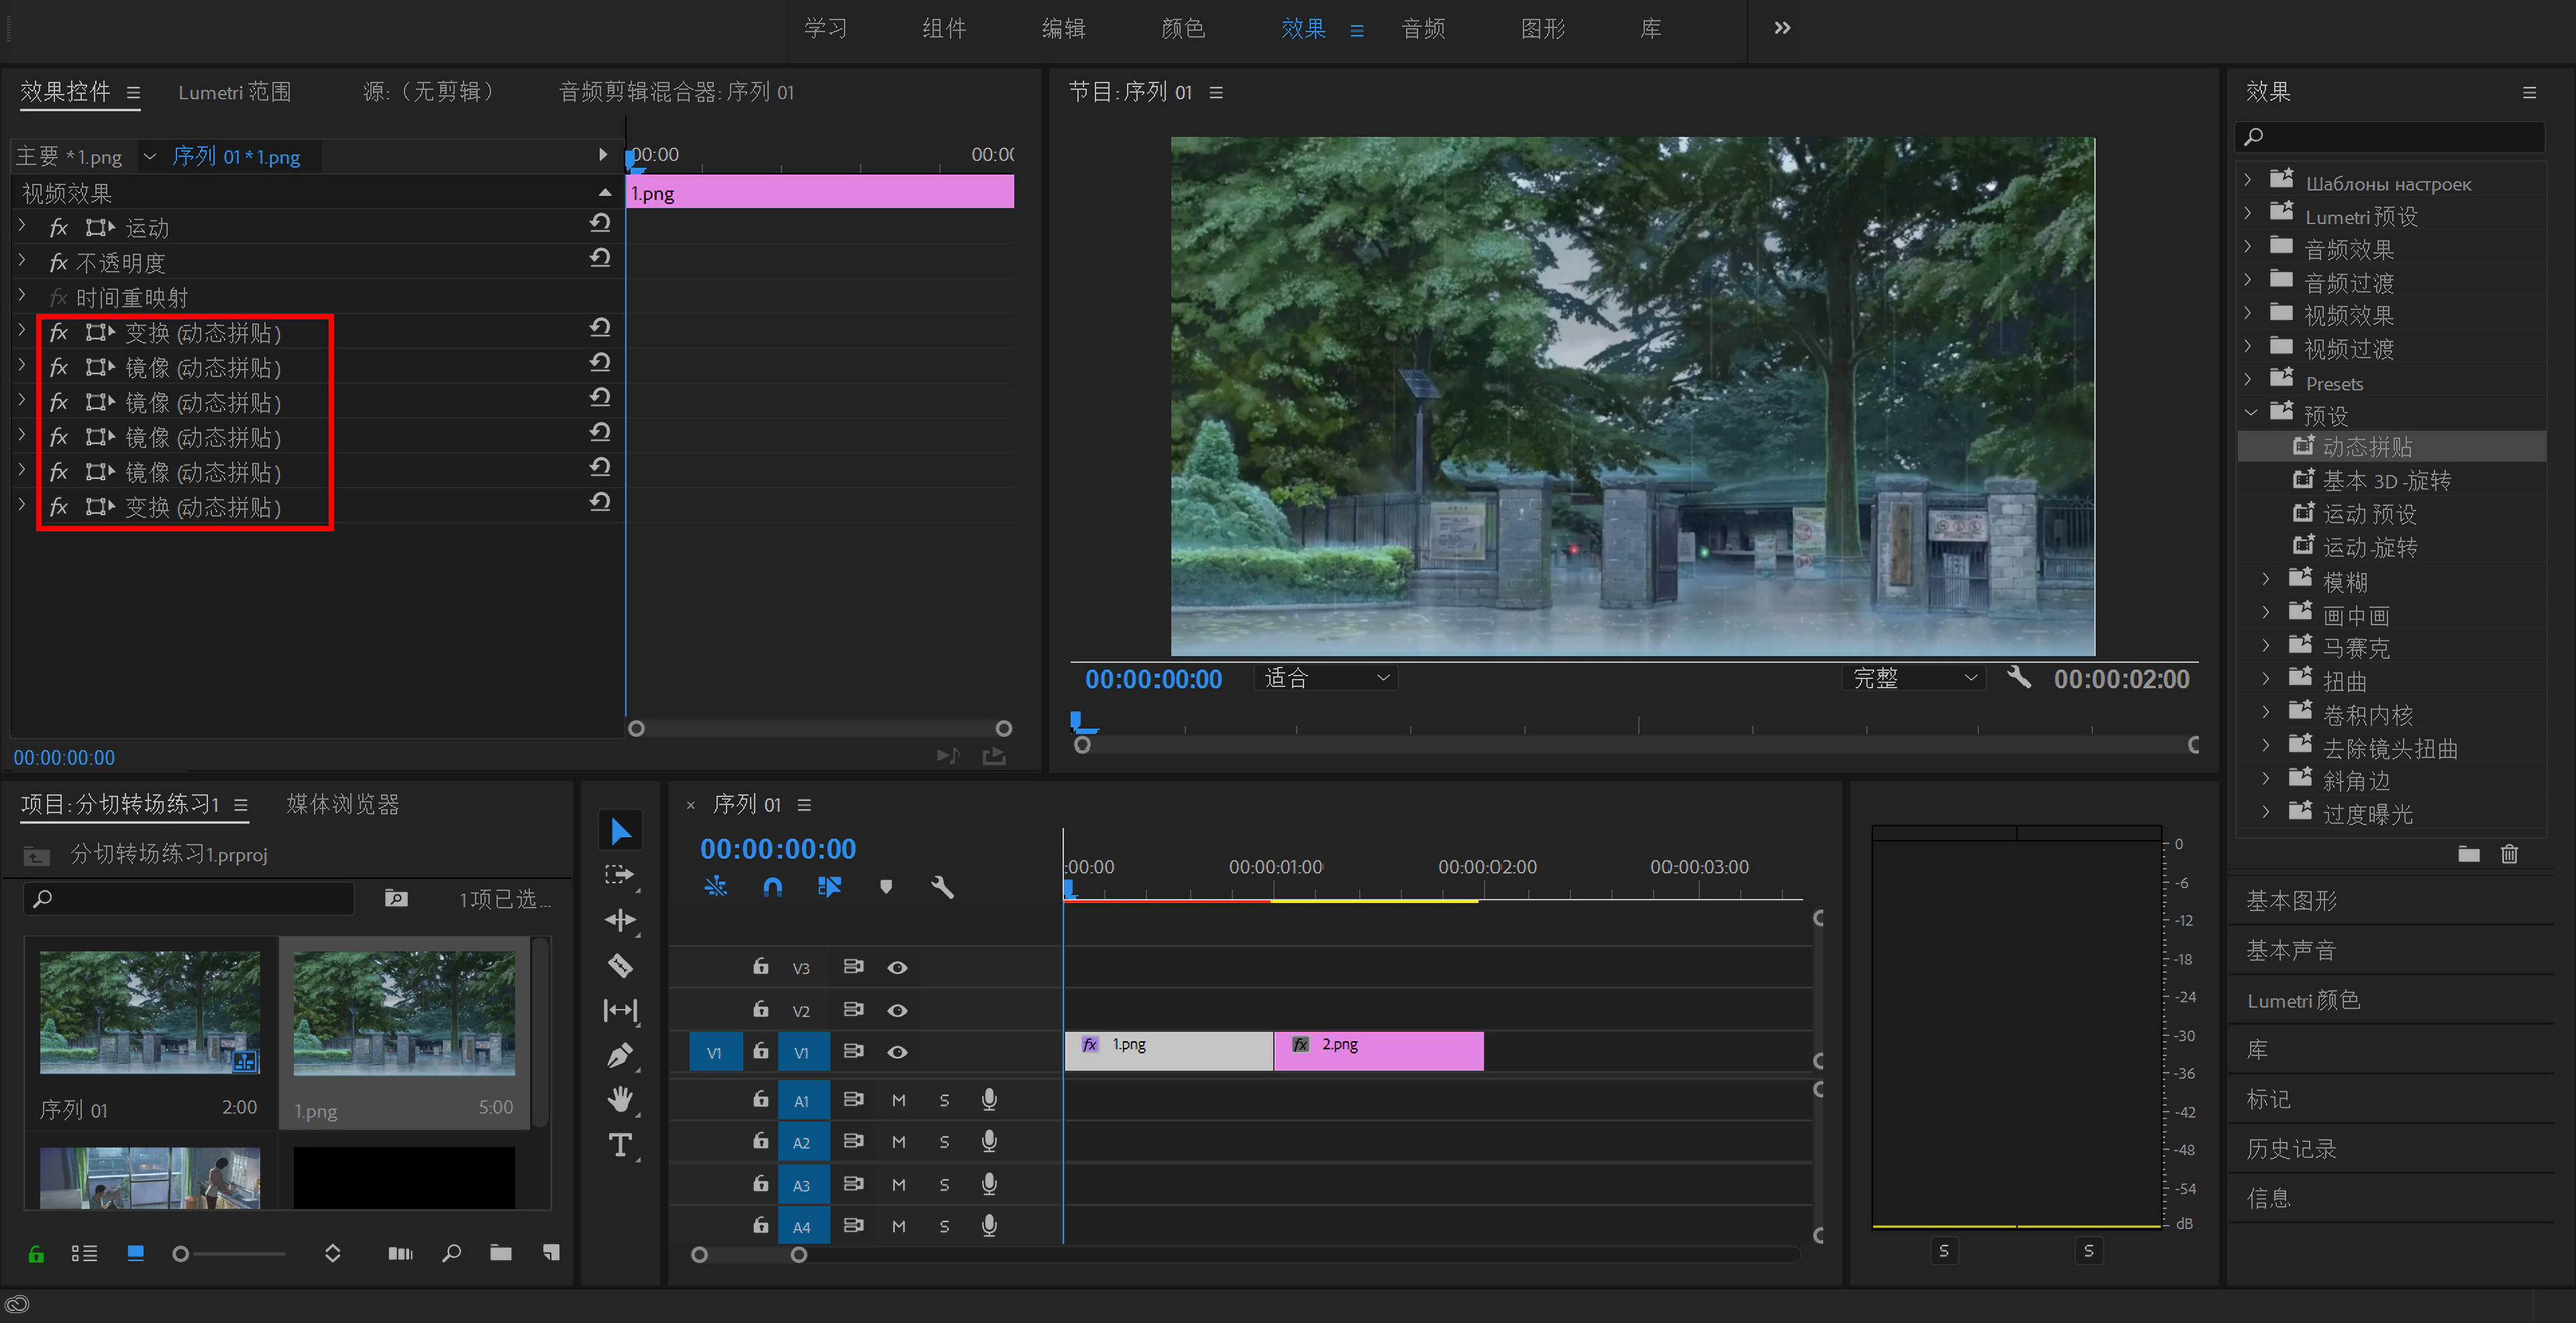Viewport: 2576px width, 1323px height.
Task: Expand the 运动 effect properties
Action: pyautogui.click(x=22, y=227)
